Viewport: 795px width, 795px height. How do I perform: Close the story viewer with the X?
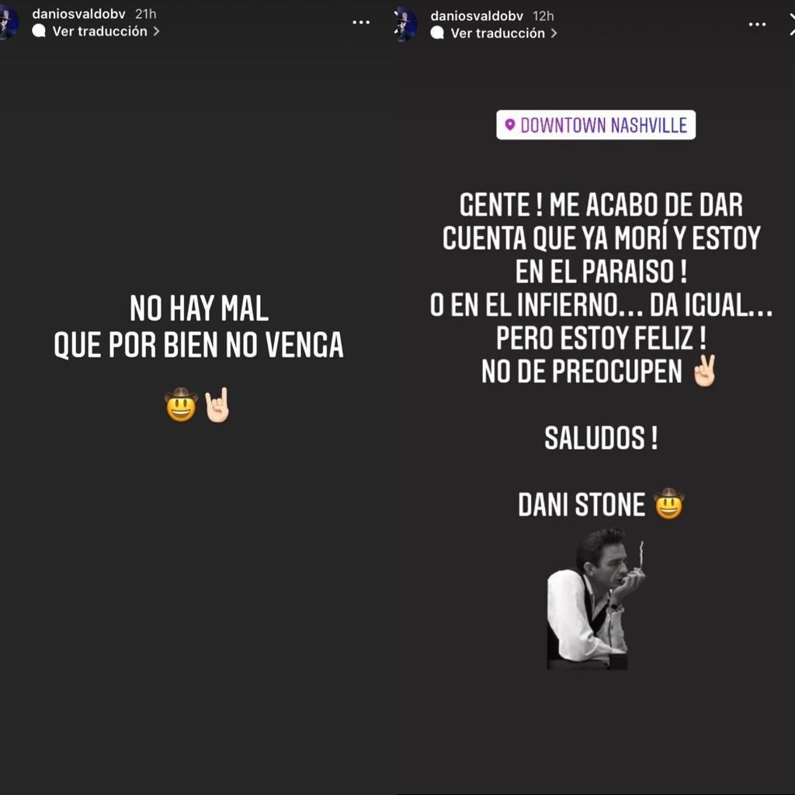coord(791,24)
